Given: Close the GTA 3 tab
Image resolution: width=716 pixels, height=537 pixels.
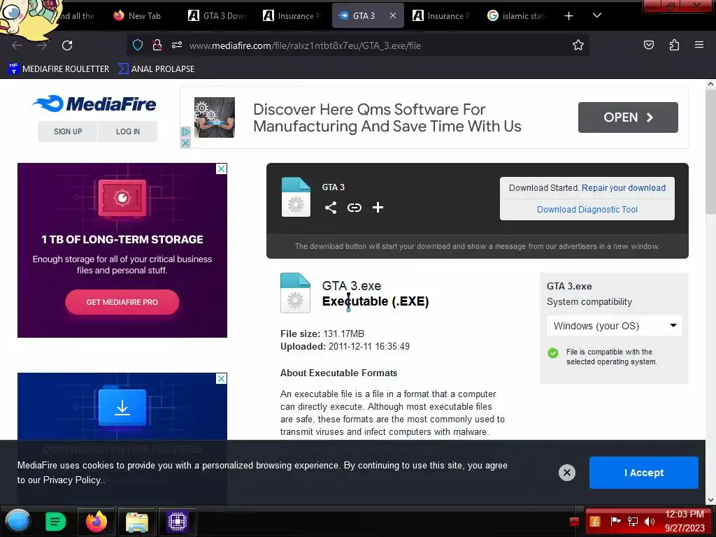Looking at the screenshot, I should coord(393,15).
